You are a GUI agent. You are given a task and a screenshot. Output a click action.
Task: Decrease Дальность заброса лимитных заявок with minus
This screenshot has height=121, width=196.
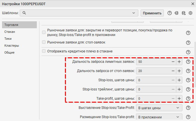173,62
